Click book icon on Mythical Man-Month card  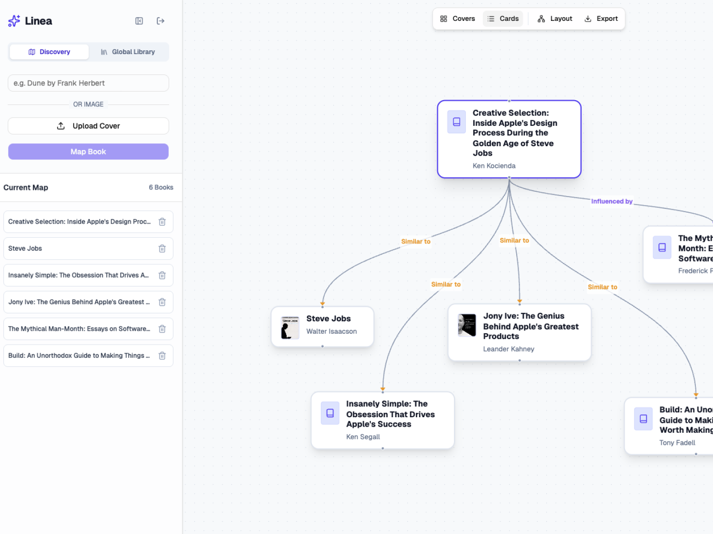(x=662, y=247)
